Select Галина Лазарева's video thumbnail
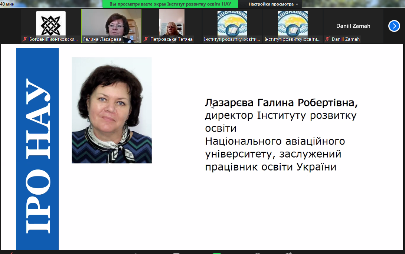Image resolution: width=405 pixels, height=254 pixels. pyautogui.click(x=111, y=23)
